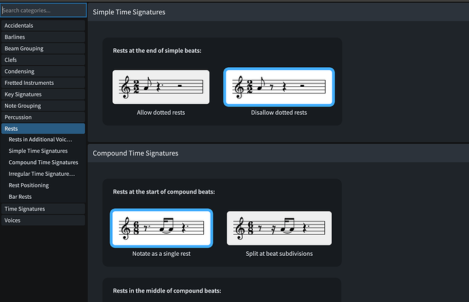Viewport: 469px width, 302px height.
Task: Go to the Clefs category
Action: click(43, 60)
